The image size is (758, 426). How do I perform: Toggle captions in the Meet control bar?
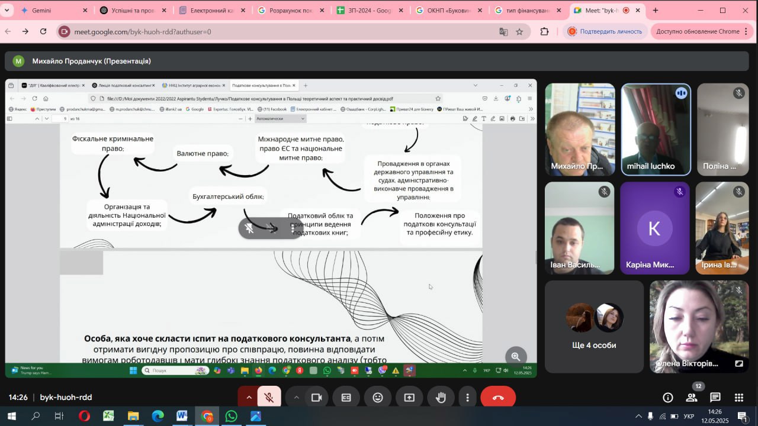pos(346,398)
